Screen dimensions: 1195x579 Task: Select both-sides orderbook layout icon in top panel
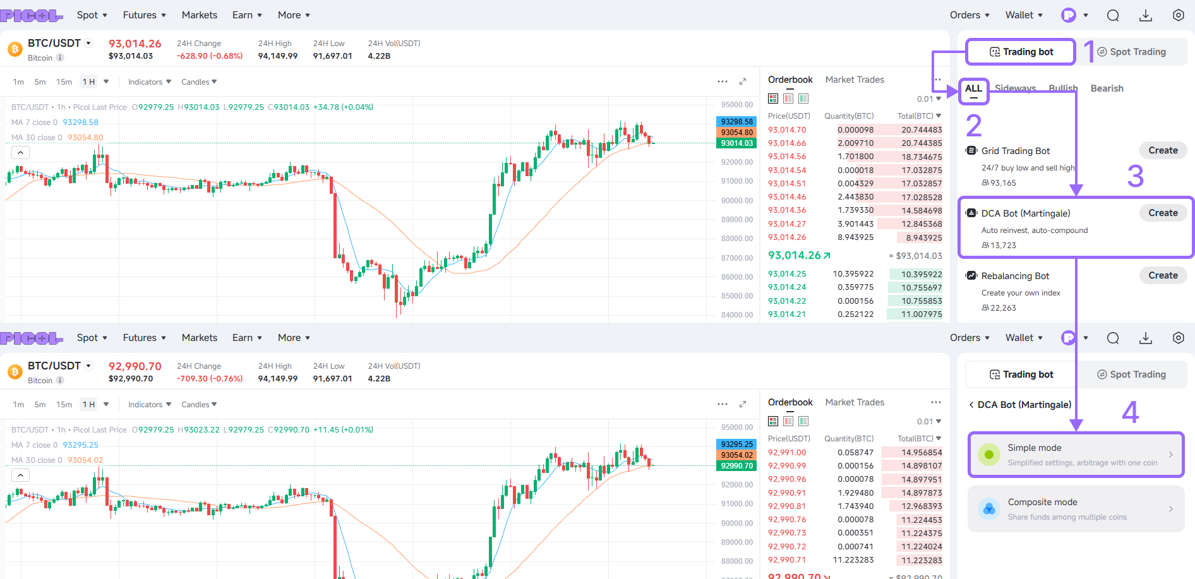(773, 98)
